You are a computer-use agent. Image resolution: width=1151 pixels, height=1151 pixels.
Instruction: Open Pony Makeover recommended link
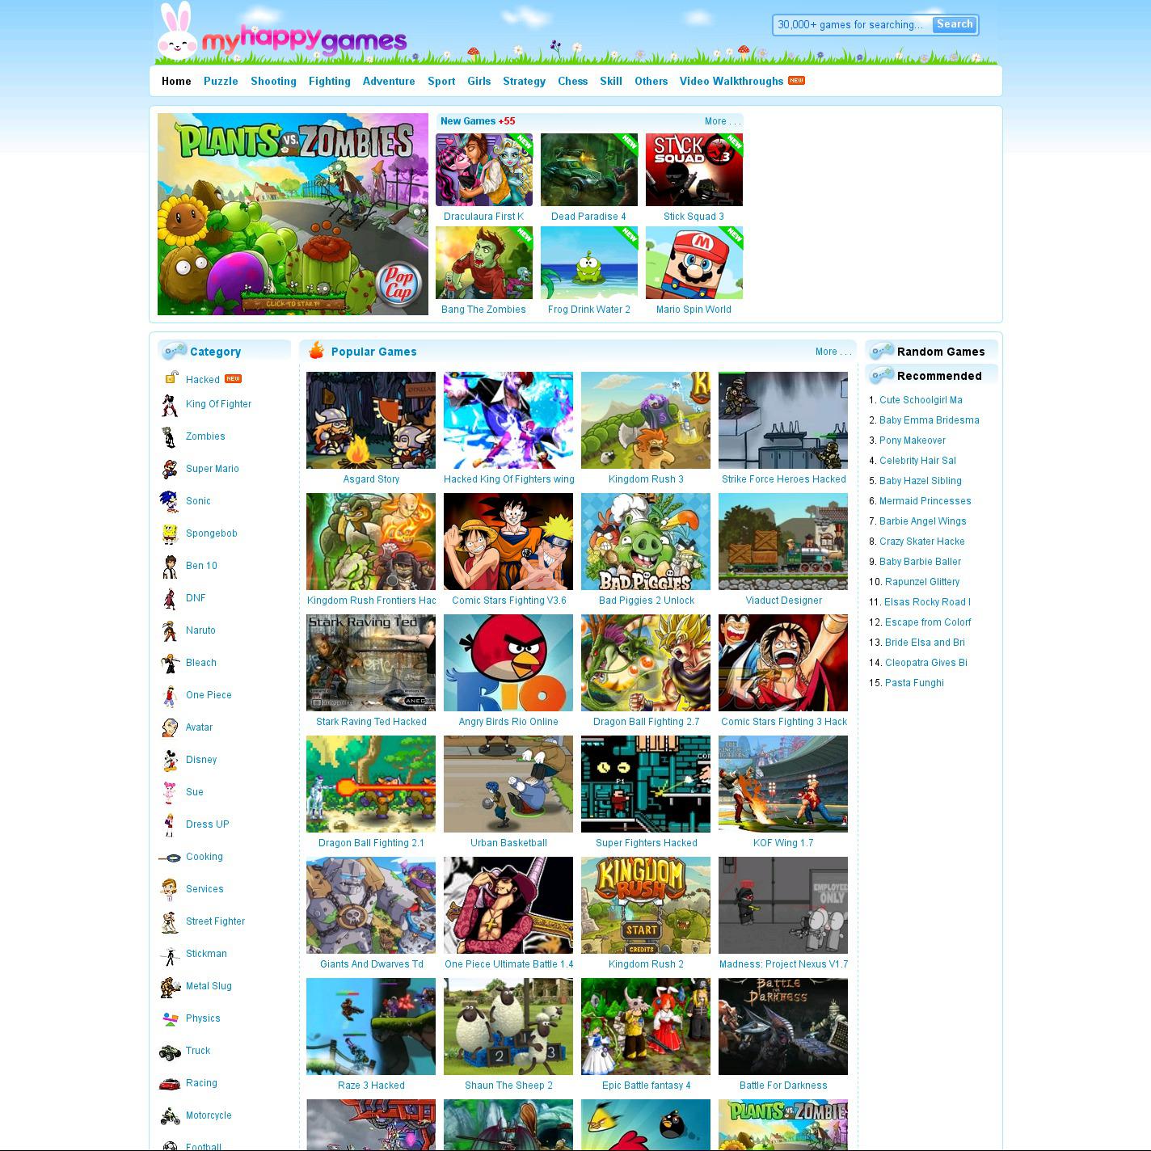click(913, 441)
